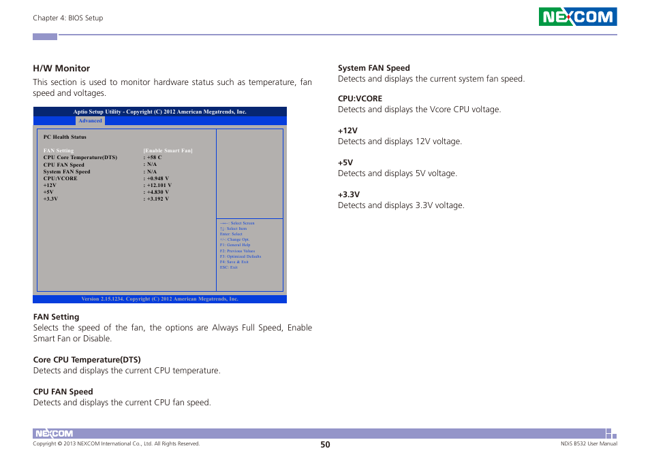Click the NEXCOM logo in the page header
The image size is (650, 457).
(578, 16)
